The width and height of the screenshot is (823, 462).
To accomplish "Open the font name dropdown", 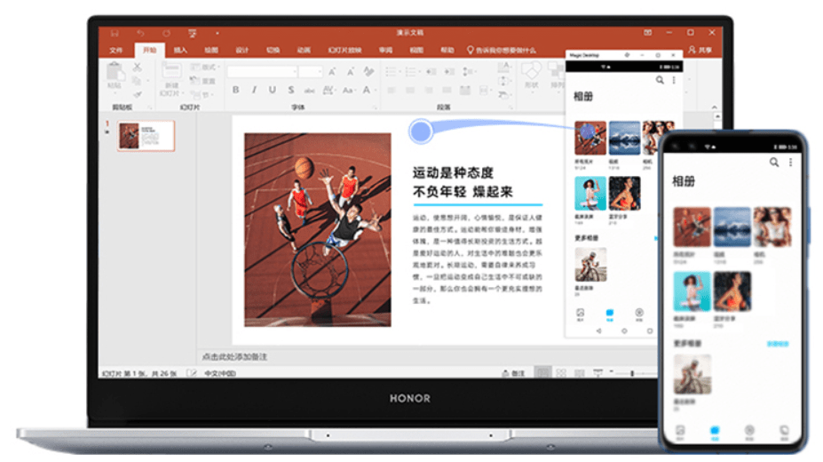I will [262, 71].
